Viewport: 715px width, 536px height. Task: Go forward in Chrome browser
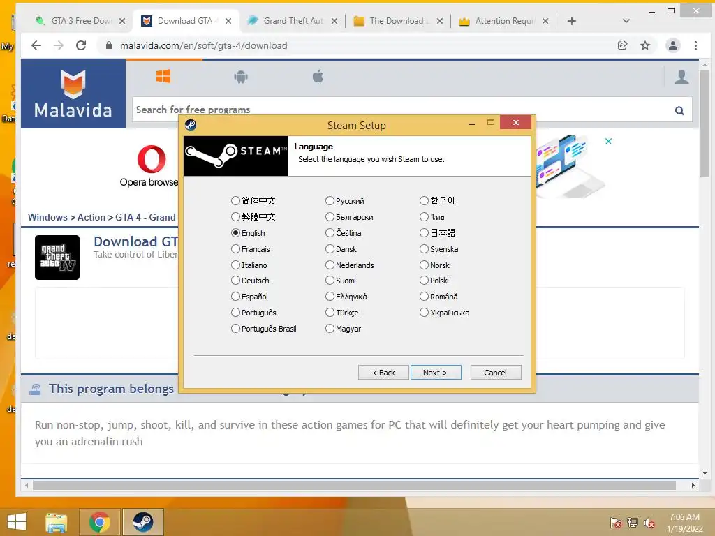(x=59, y=45)
